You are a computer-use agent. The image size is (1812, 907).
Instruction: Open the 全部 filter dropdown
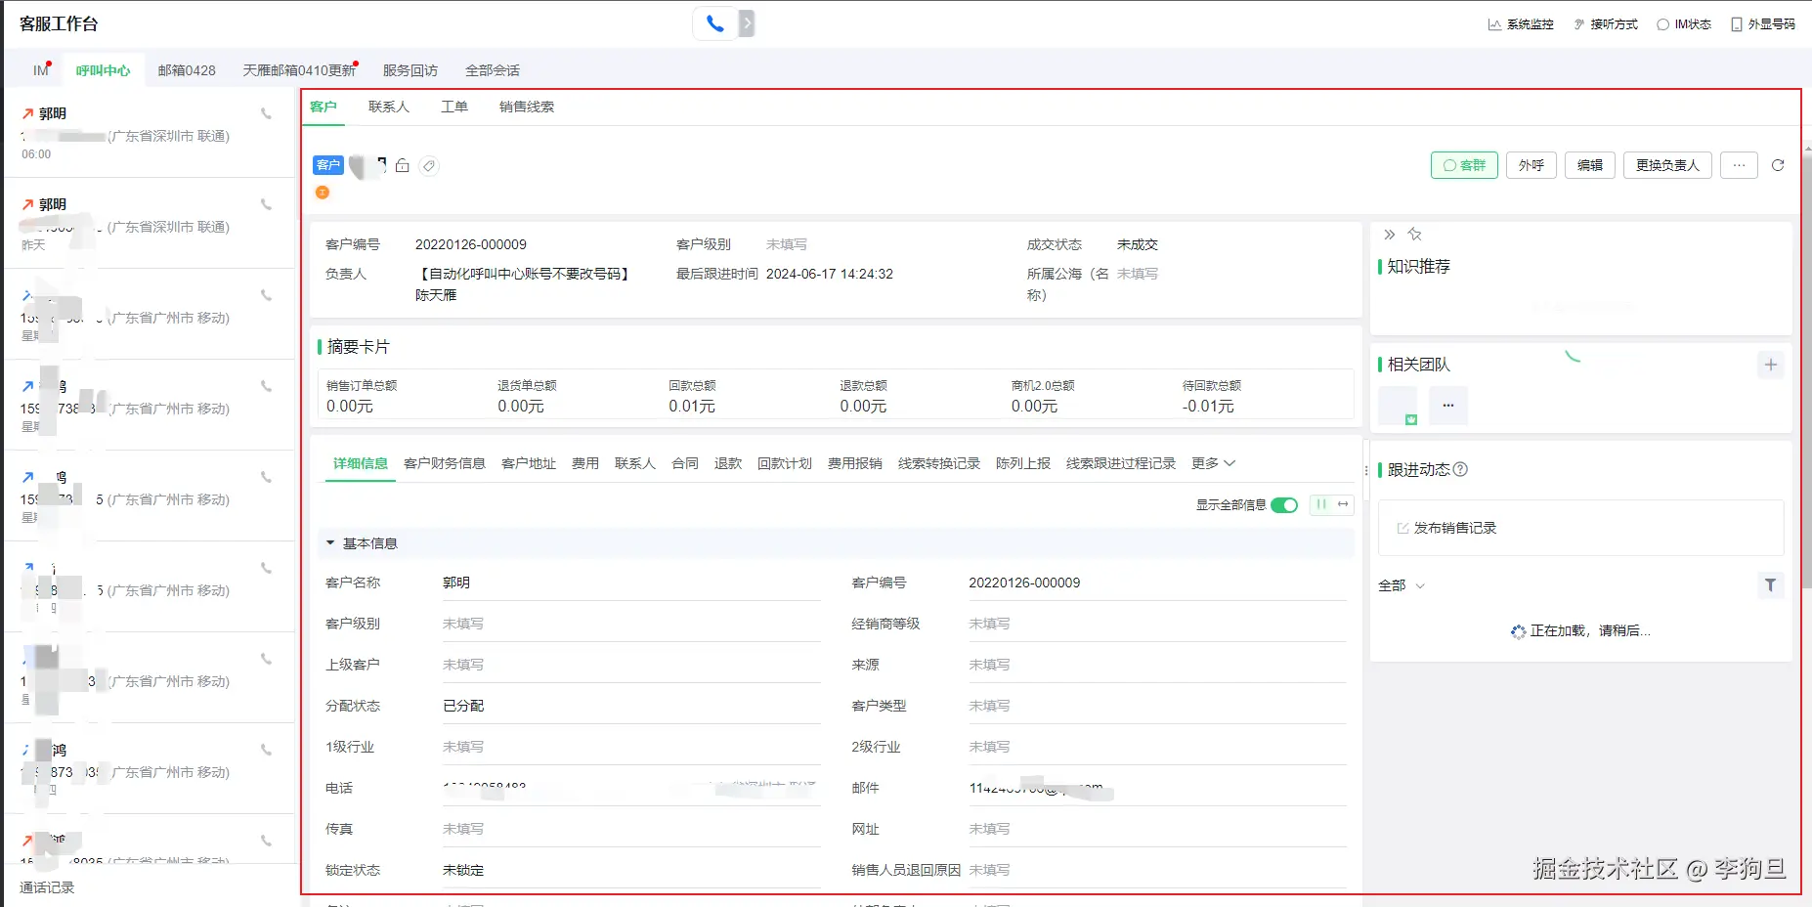pos(1402,585)
